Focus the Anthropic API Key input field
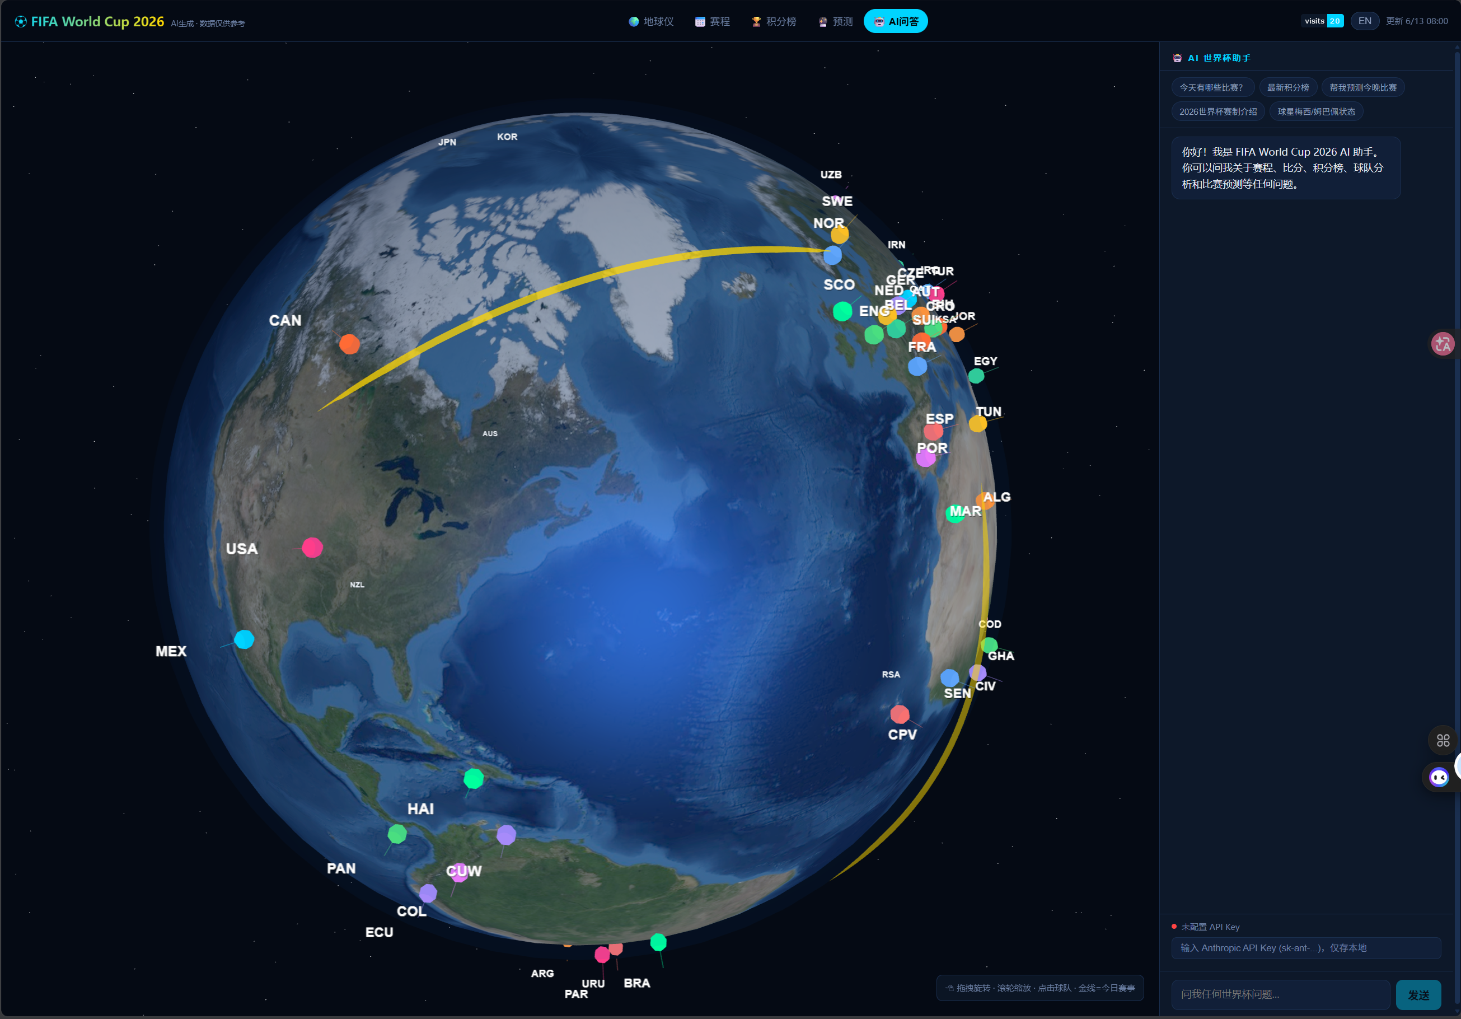 pos(1306,948)
